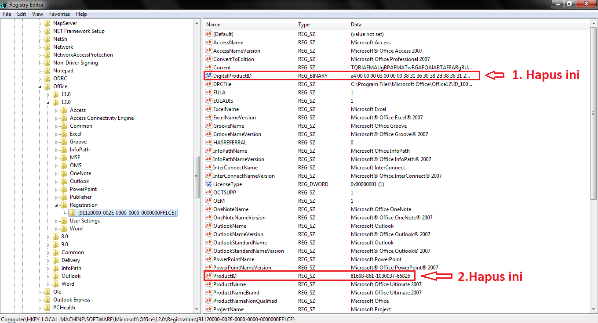
Task: Expand the Excel key
Action: click(57, 134)
